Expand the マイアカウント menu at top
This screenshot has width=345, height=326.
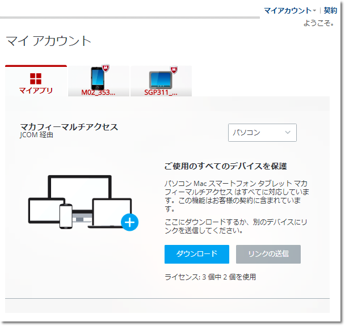click(x=290, y=11)
